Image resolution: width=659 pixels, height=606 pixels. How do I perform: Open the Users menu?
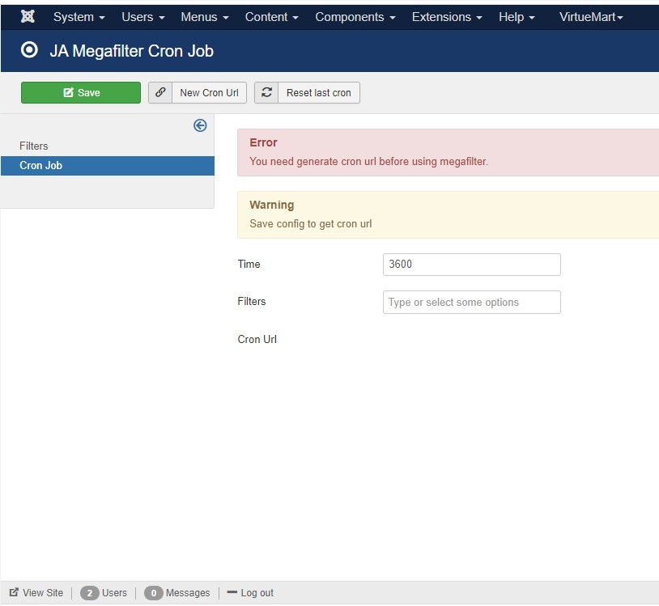click(143, 17)
